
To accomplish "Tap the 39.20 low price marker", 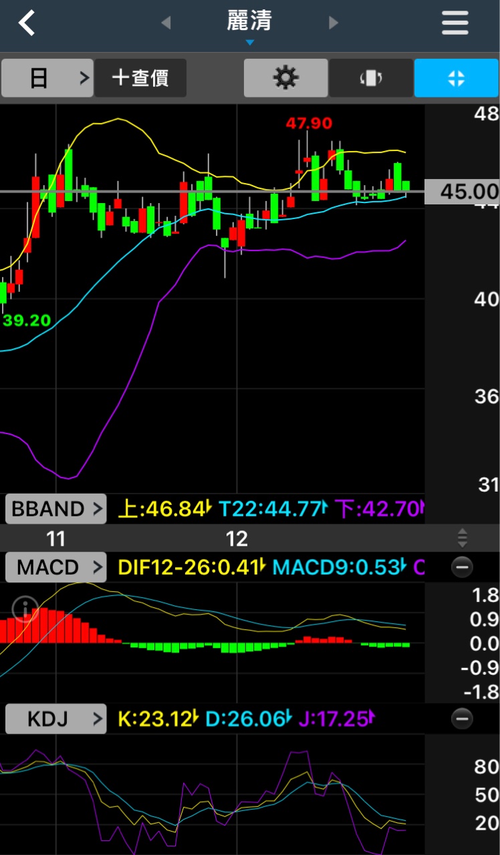I will [x=27, y=321].
